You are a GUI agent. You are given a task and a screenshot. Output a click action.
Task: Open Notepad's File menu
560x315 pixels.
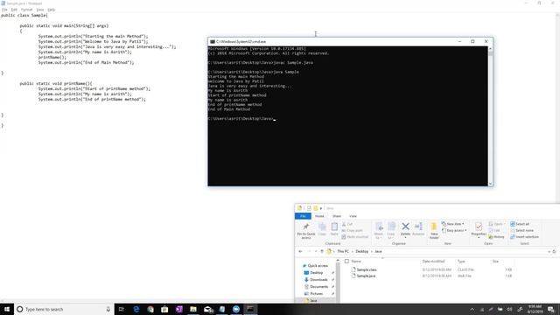click(4, 10)
